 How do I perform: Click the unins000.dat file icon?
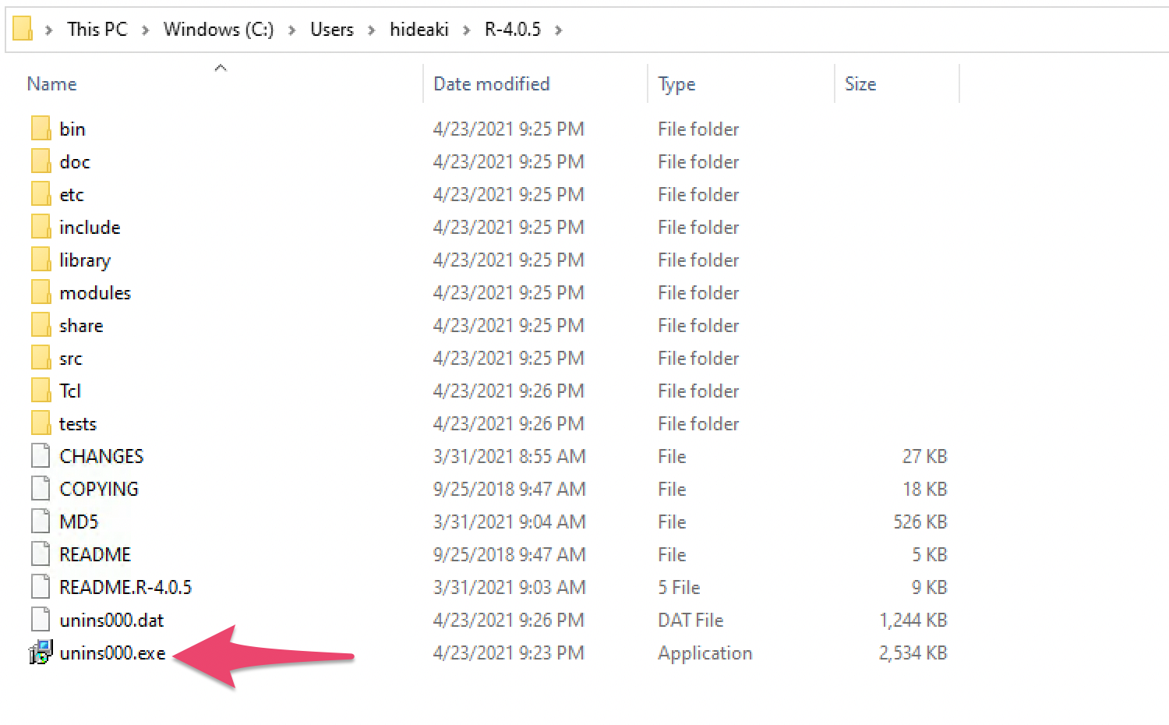(41, 620)
